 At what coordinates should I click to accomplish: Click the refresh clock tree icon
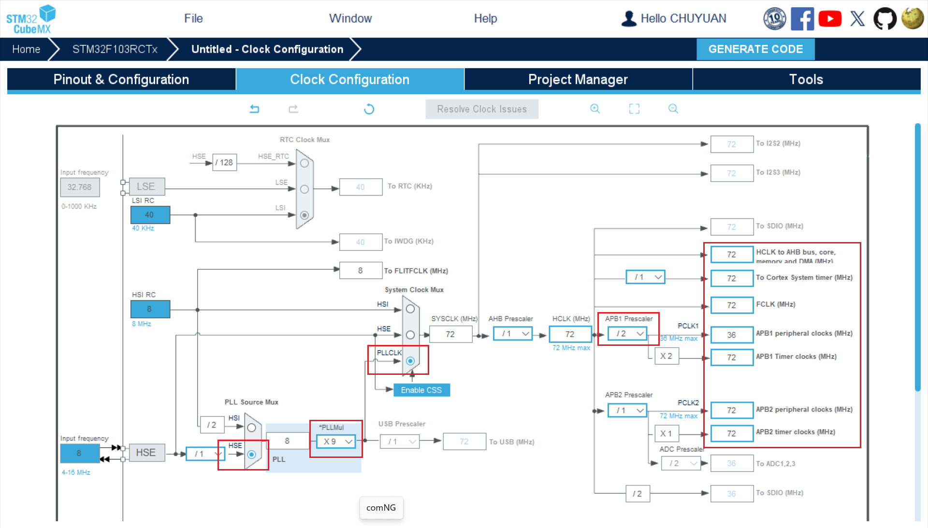coord(369,109)
